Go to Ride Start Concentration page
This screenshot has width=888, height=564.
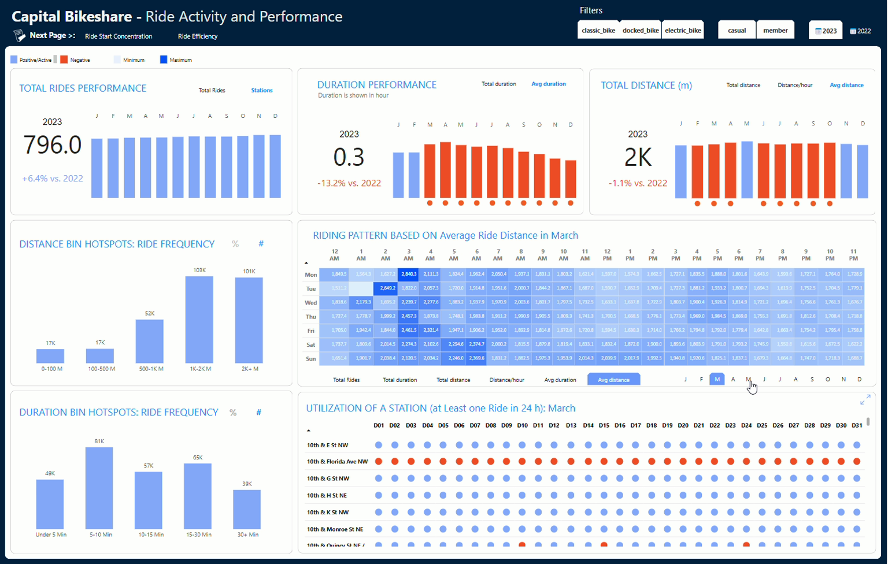click(119, 36)
